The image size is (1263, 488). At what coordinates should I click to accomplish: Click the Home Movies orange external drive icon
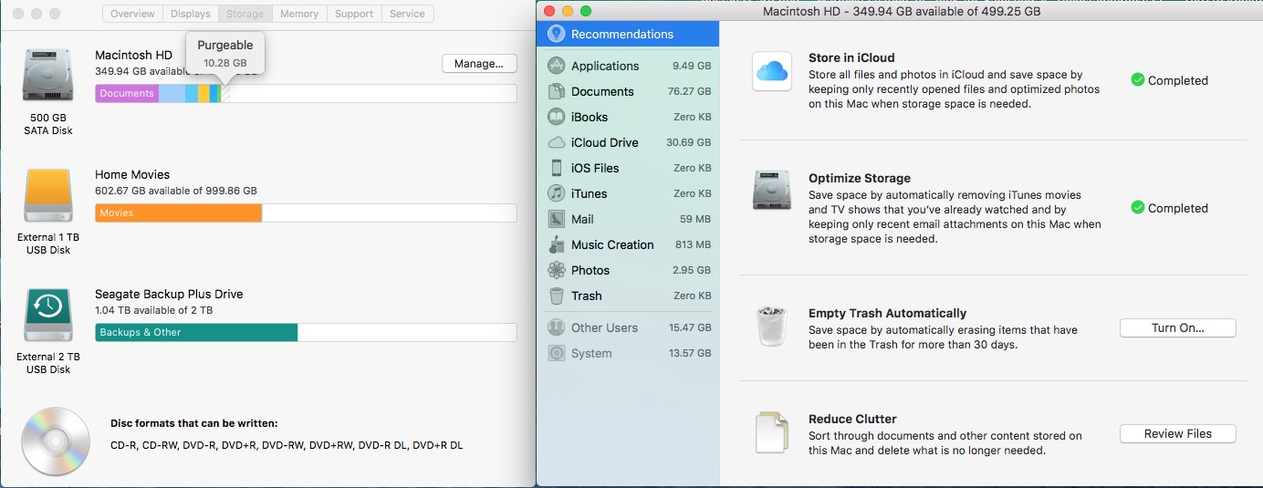[x=48, y=196]
